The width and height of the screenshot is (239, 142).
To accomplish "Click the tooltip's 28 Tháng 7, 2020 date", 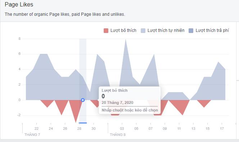I will click(x=117, y=103).
